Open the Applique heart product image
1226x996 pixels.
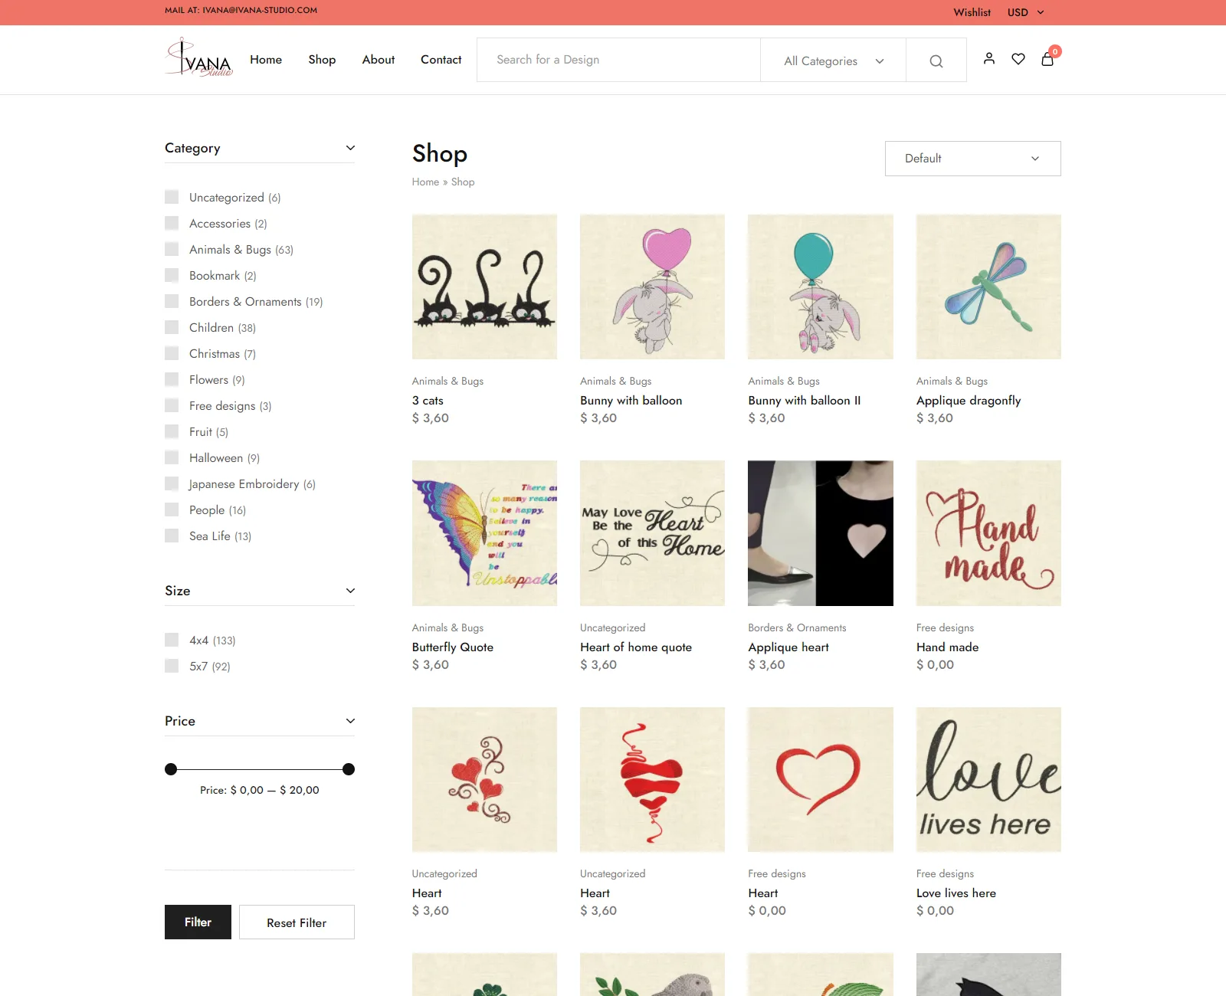821,533
